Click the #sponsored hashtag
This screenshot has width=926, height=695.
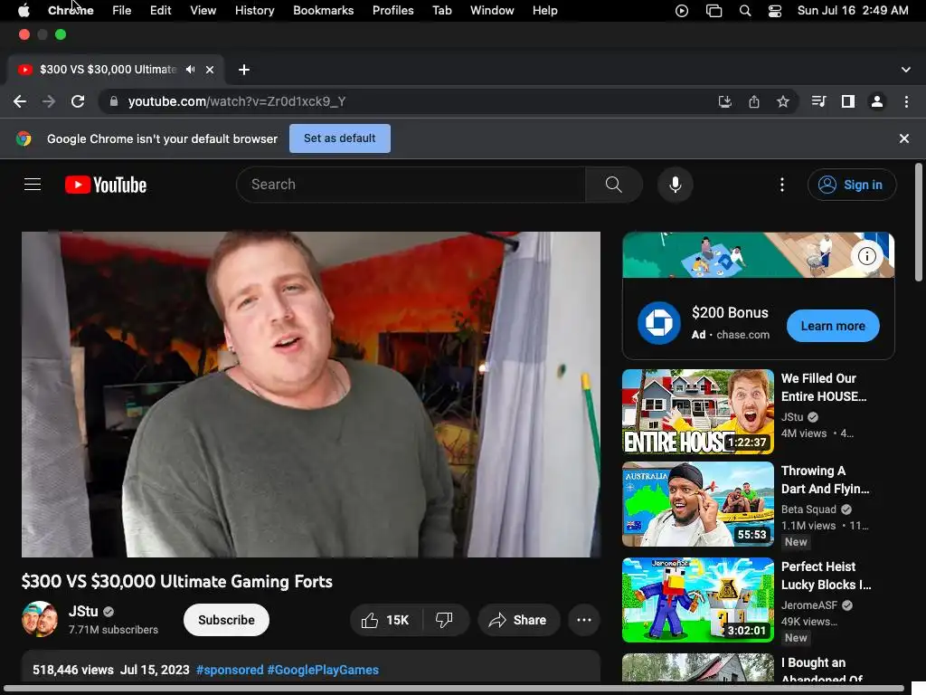(230, 670)
